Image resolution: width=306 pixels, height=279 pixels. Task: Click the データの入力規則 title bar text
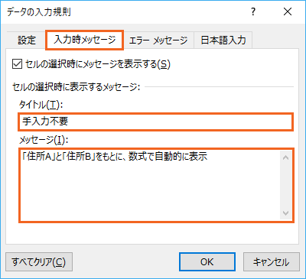click(x=39, y=12)
